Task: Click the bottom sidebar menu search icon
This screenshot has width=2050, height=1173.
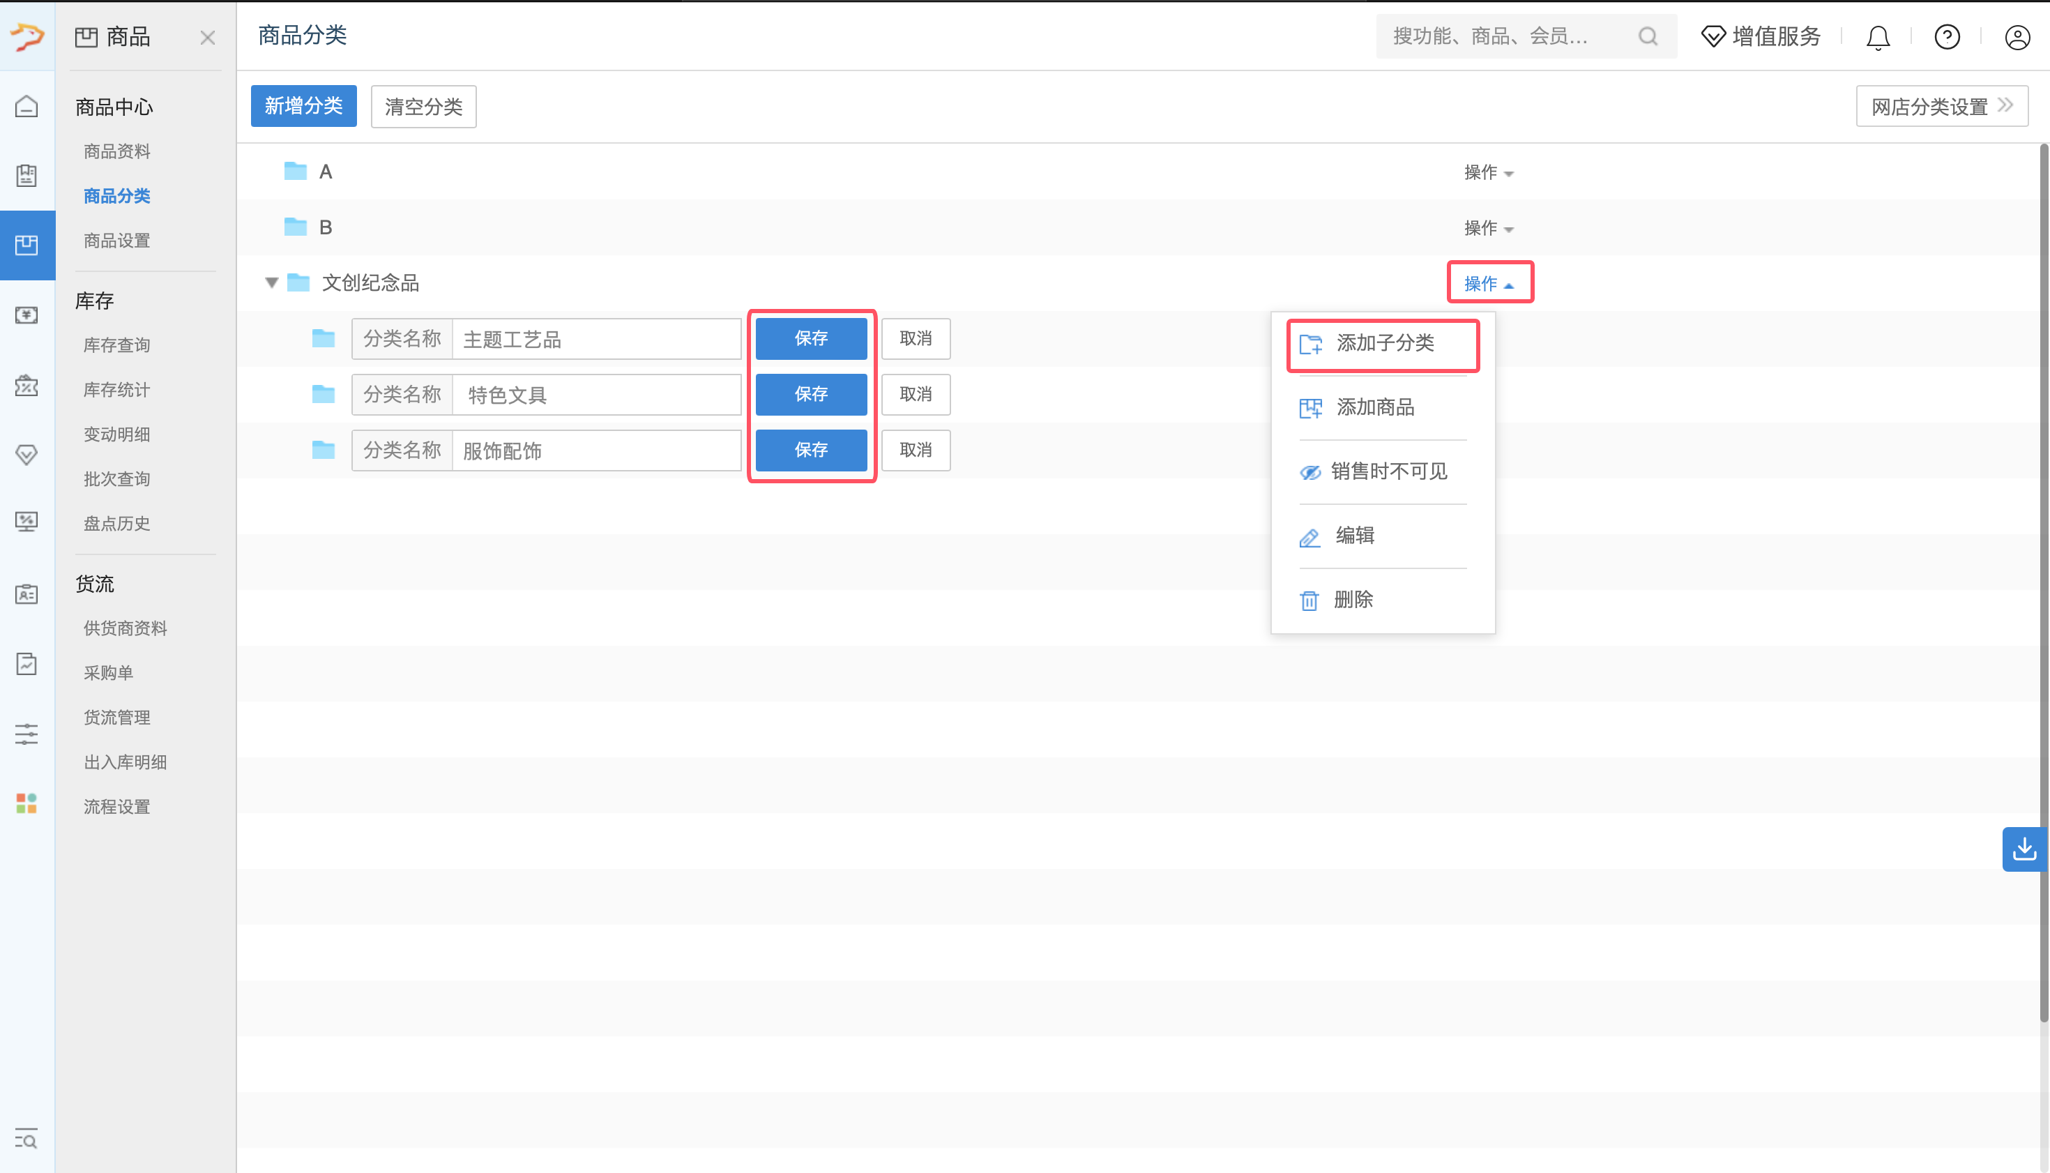Action: (x=26, y=1139)
